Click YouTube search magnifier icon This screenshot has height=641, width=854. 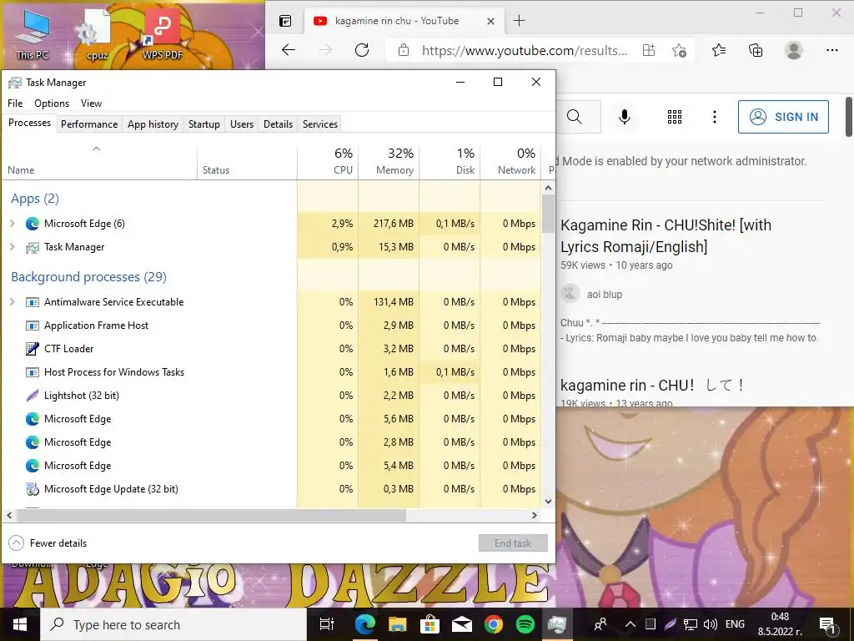(x=574, y=117)
